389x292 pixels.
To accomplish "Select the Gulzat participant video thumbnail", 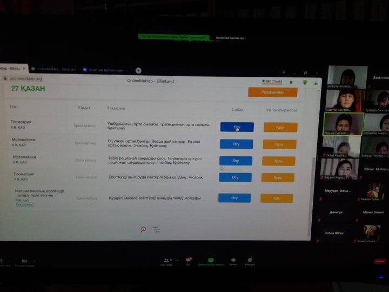I will (x=341, y=147).
